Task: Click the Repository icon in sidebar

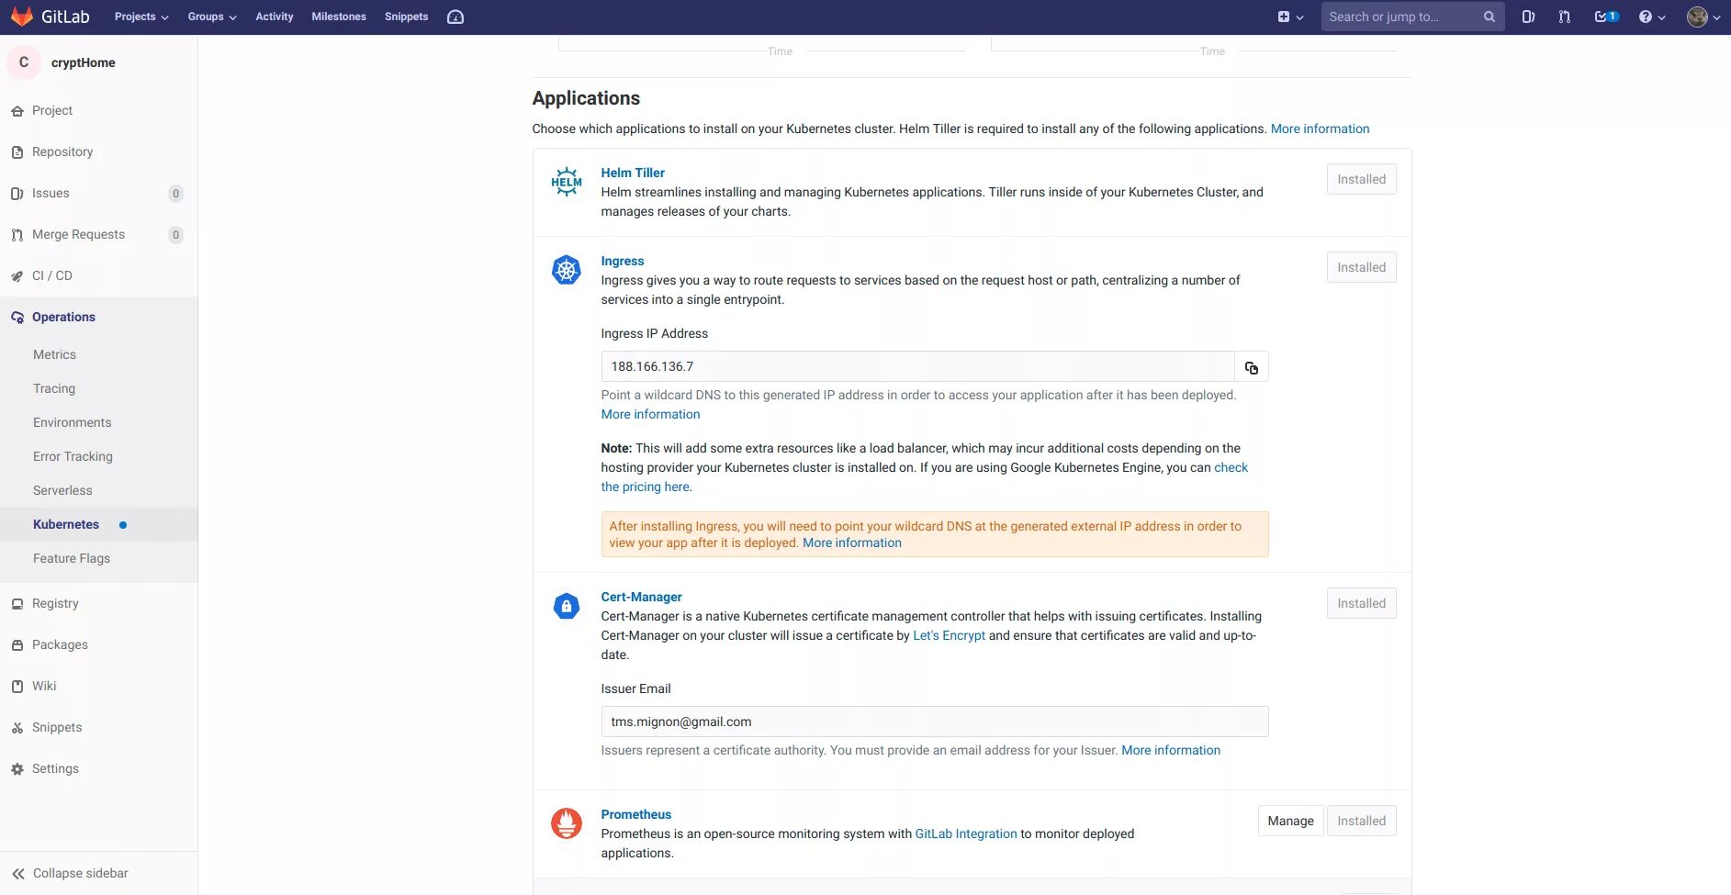Action: pyautogui.click(x=17, y=152)
